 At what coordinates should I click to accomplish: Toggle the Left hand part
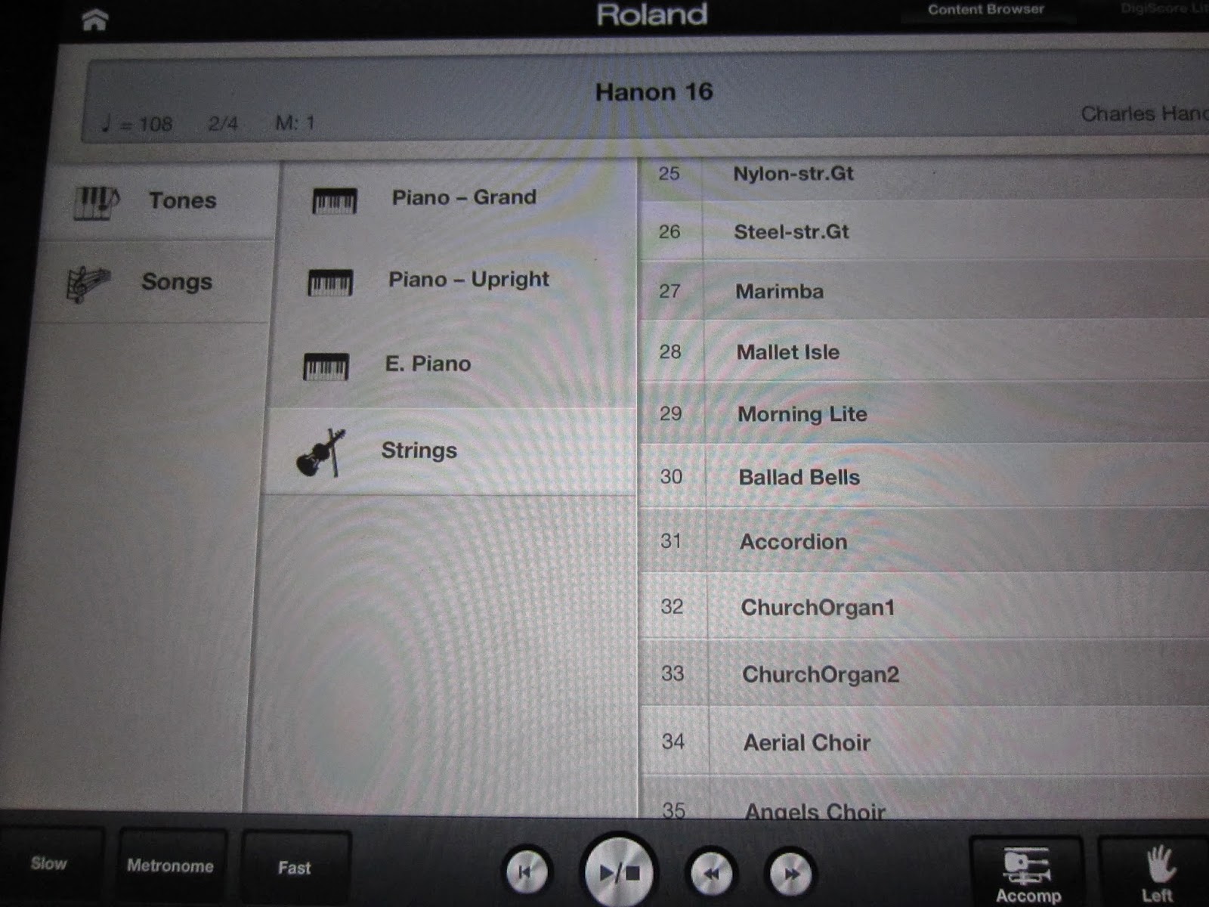[x=1155, y=874]
